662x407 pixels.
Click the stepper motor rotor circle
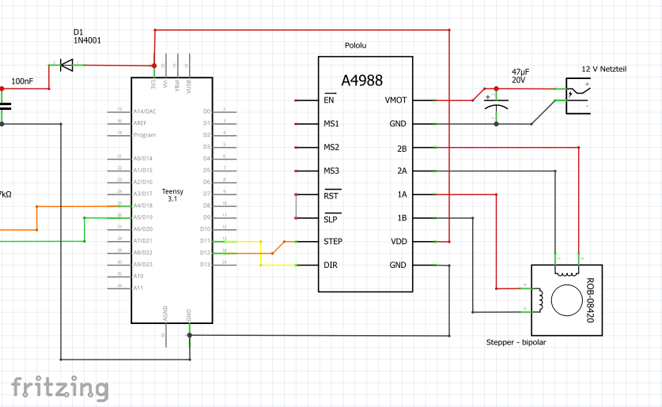[566, 300]
